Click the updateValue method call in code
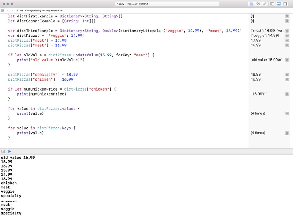 pyautogui.click(x=85, y=55)
